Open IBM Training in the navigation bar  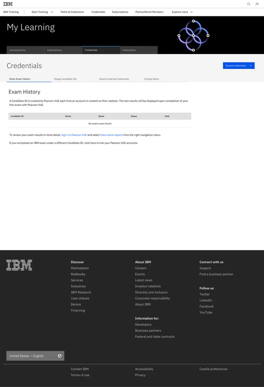click(11, 12)
